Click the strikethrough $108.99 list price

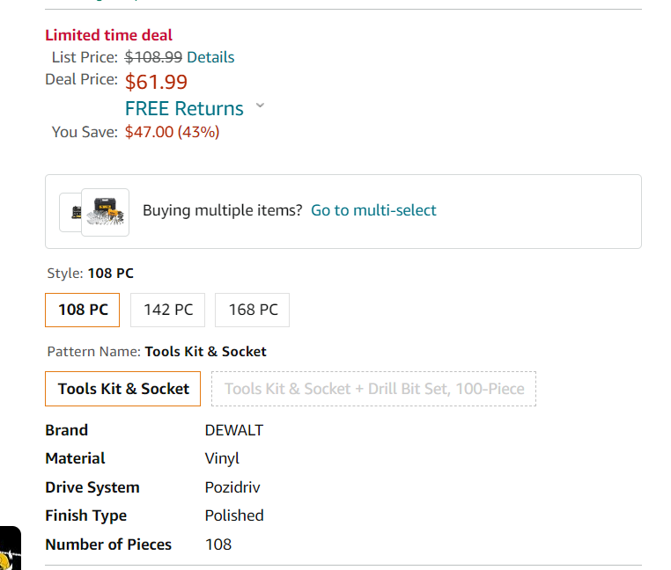point(153,57)
